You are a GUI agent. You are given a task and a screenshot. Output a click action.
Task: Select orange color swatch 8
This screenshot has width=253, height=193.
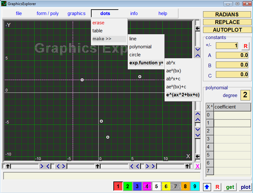click(x=185, y=186)
